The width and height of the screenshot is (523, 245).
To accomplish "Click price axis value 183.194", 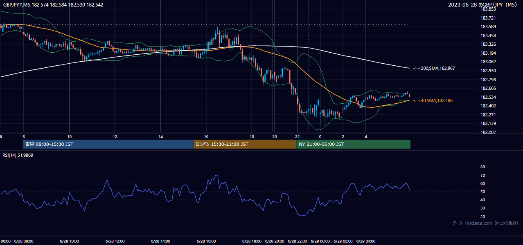I will click(488, 53).
